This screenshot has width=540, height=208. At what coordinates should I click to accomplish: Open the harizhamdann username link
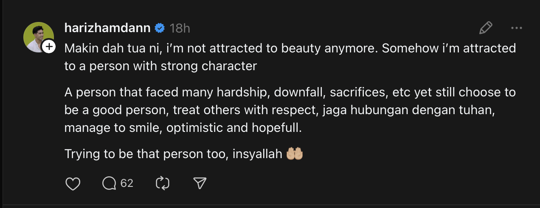[x=107, y=28]
